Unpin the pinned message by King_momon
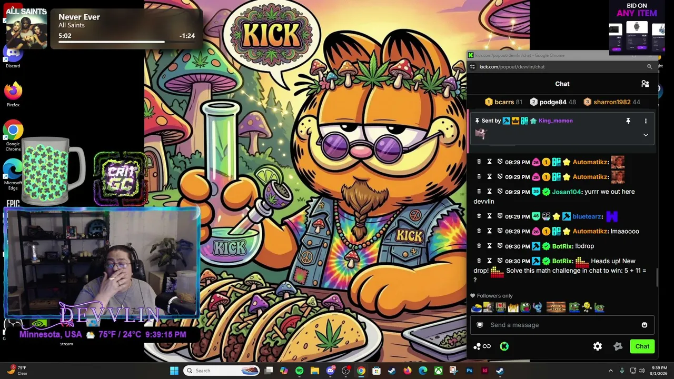This screenshot has width=674, height=379. (628, 121)
